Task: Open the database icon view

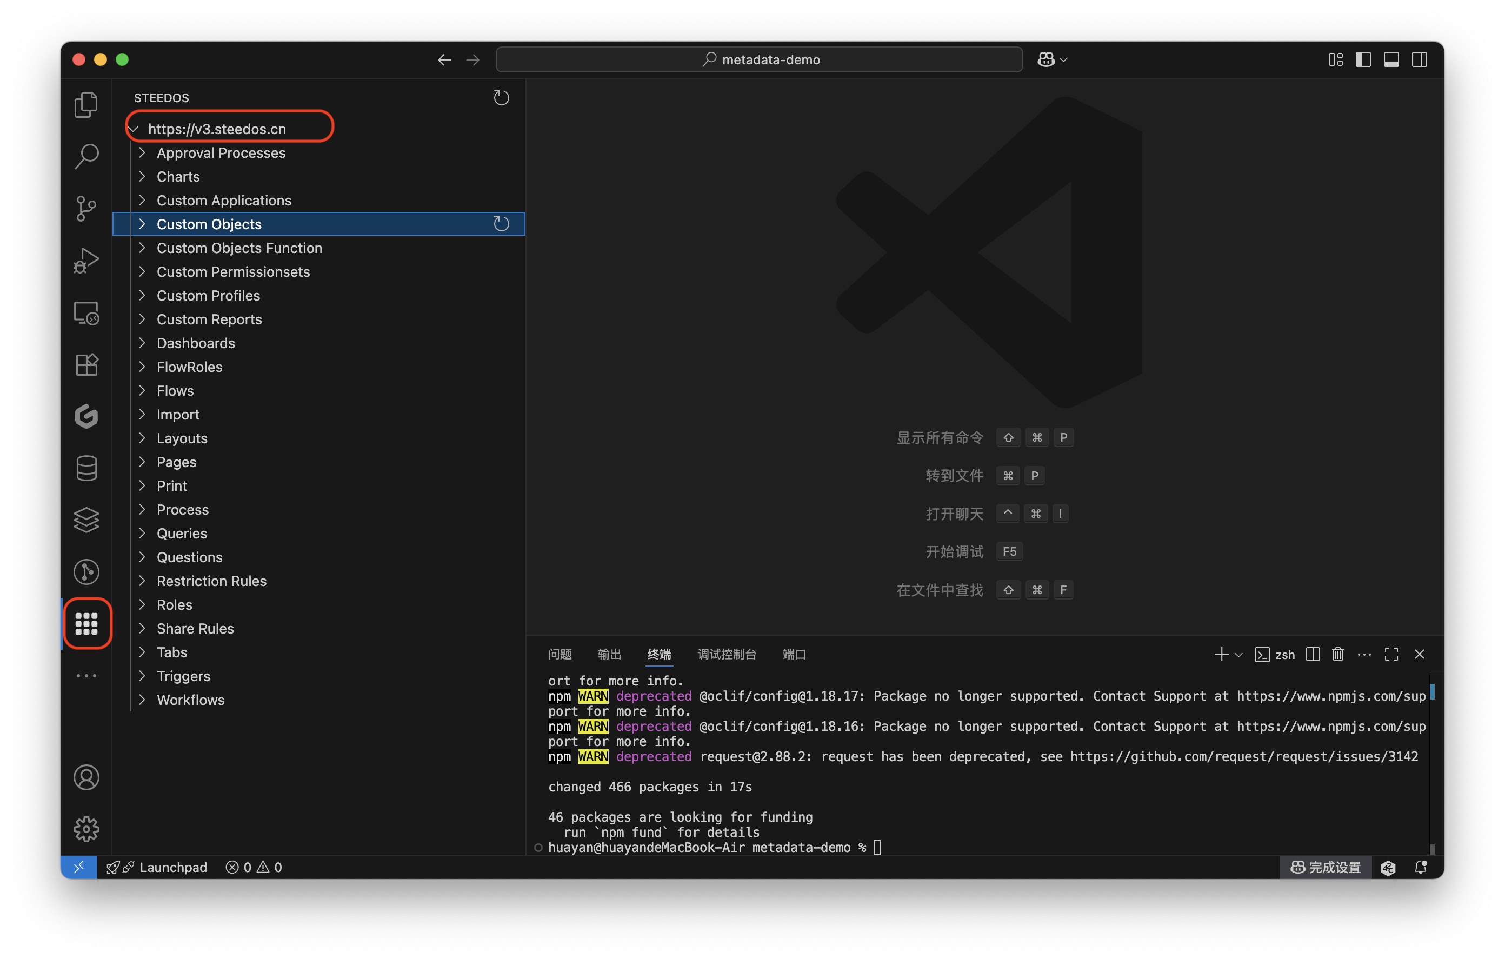Action: pyautogui.click(x=86, y=468)
